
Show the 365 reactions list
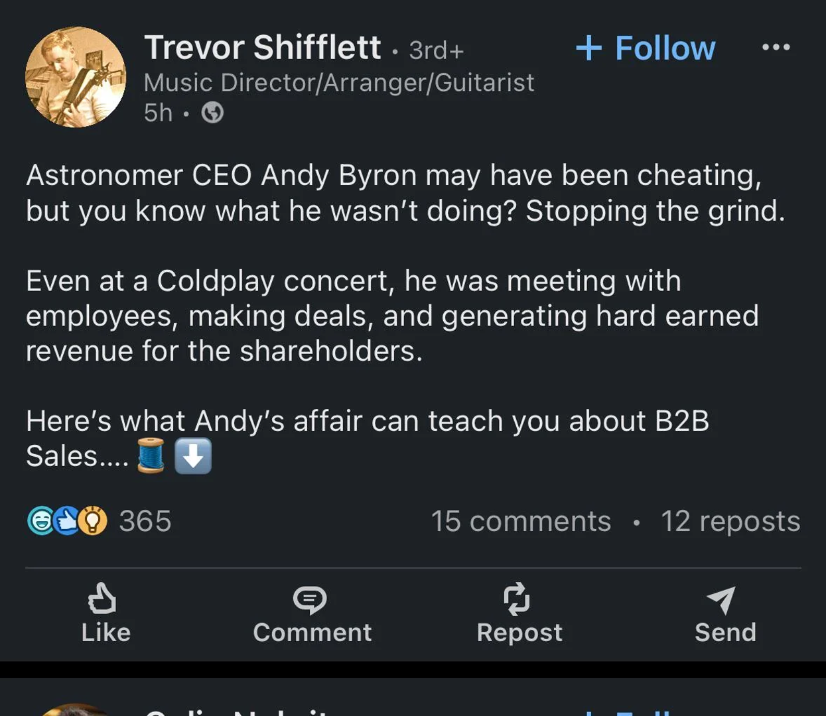click(145, 521)
